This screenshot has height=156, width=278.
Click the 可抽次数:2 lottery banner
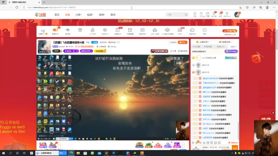tap(159, 51)
